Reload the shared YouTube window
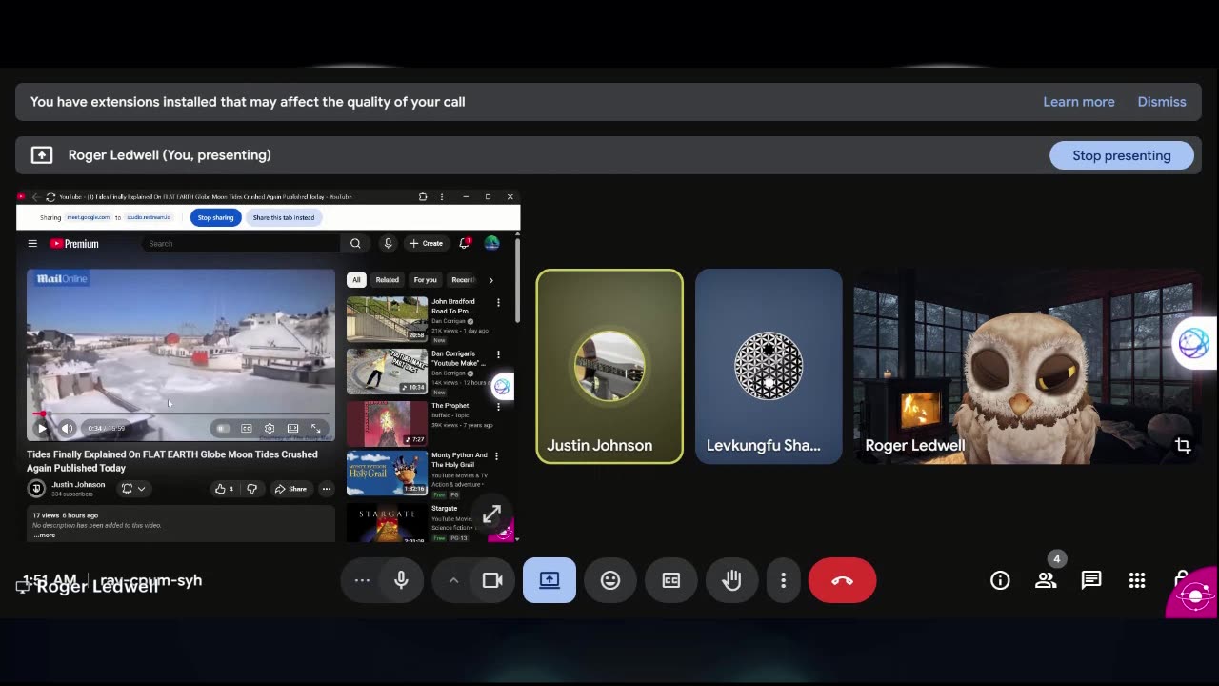 coord(50,197)
